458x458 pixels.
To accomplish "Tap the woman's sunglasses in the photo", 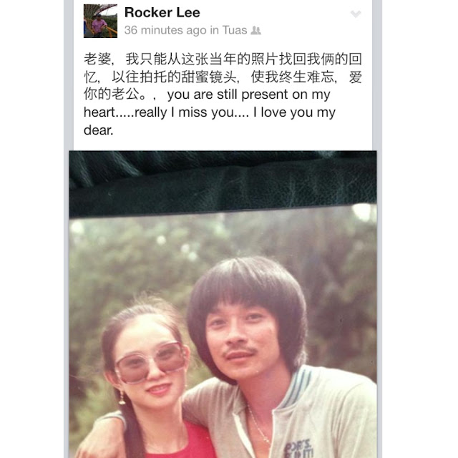I will (x=150, y=361).
